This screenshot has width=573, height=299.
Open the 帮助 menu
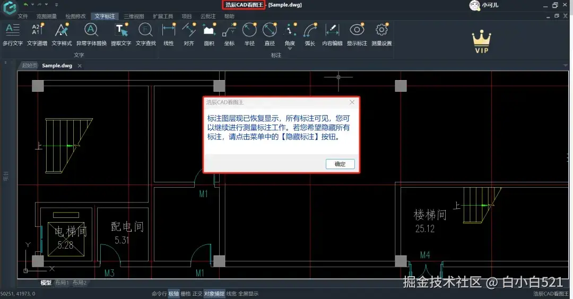coord(229,16)
